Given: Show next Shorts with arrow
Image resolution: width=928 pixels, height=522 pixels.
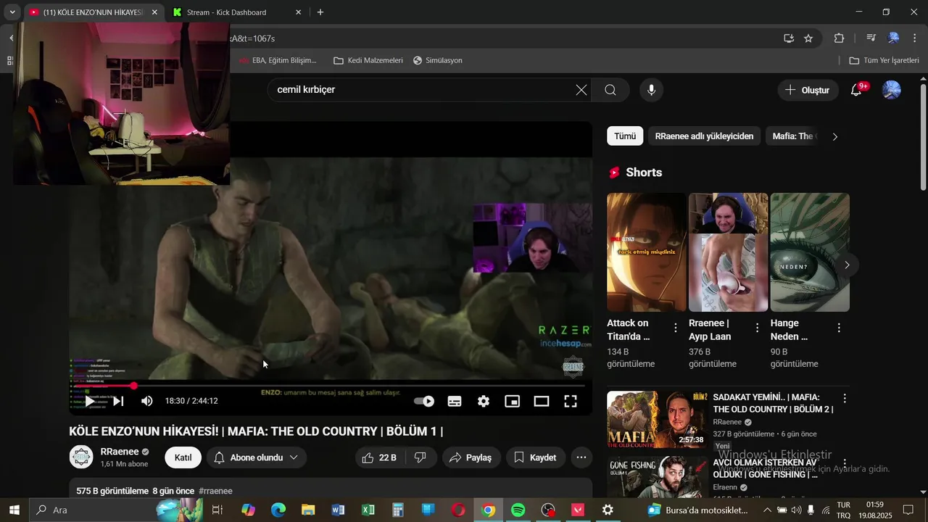Looking at the screenshot, I should (x=846, y=265).
